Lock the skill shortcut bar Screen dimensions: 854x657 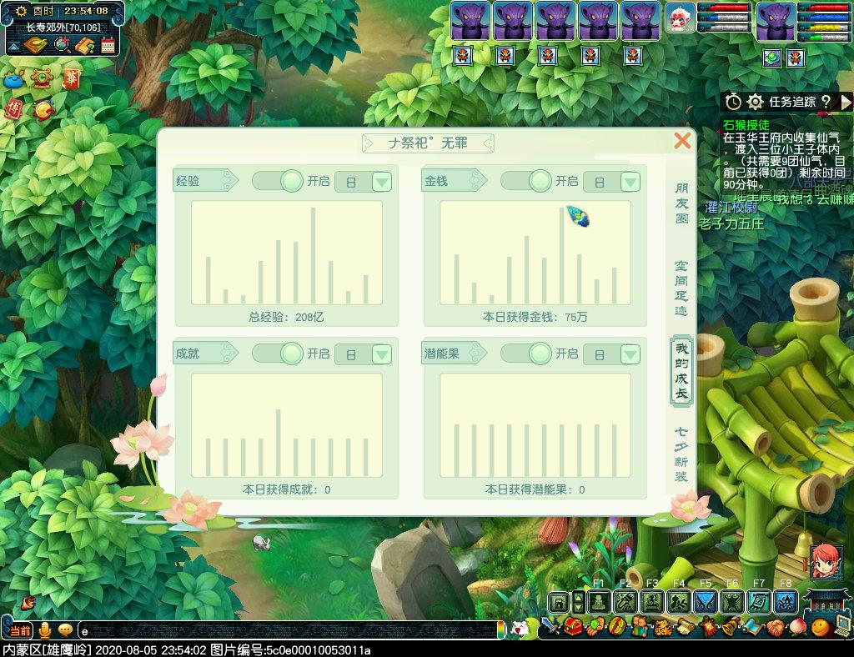click(559, 603)
